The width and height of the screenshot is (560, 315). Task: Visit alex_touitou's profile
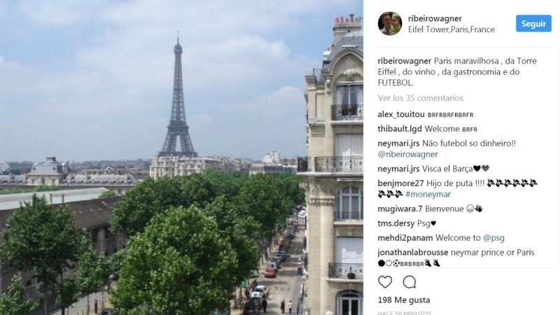point(401,114)
